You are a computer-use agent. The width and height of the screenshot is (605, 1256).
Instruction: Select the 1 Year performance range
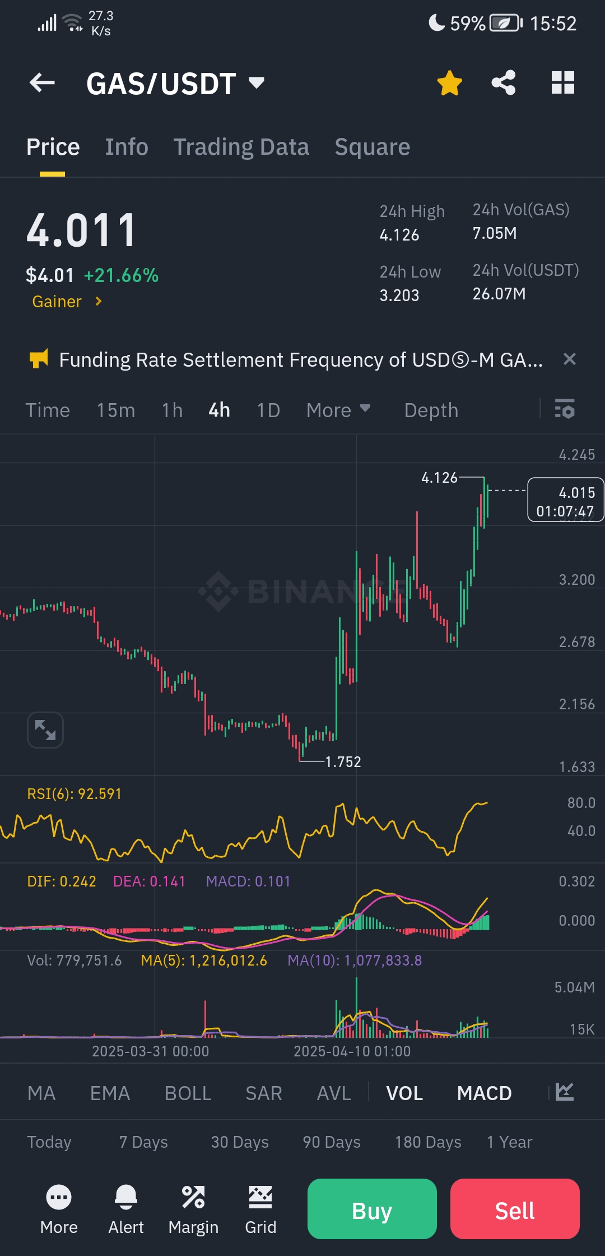click(x=510, y=1142)
